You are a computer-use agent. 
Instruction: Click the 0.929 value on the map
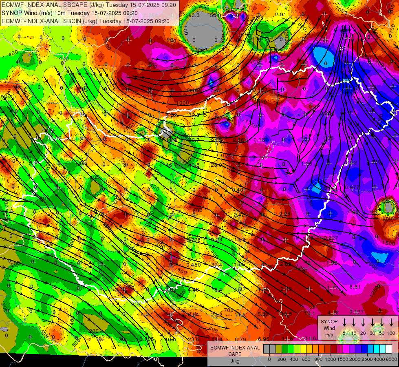click(x=374, y=162)
